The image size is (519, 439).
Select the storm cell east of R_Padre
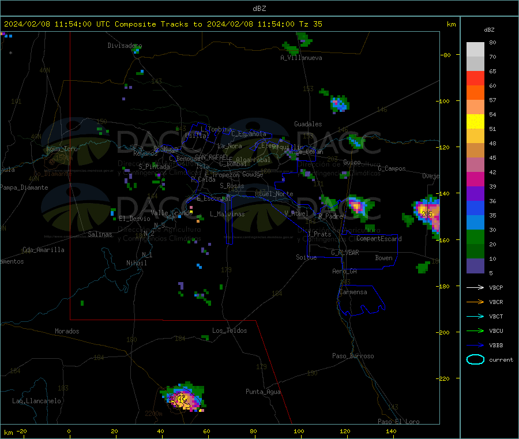point(359,207)
